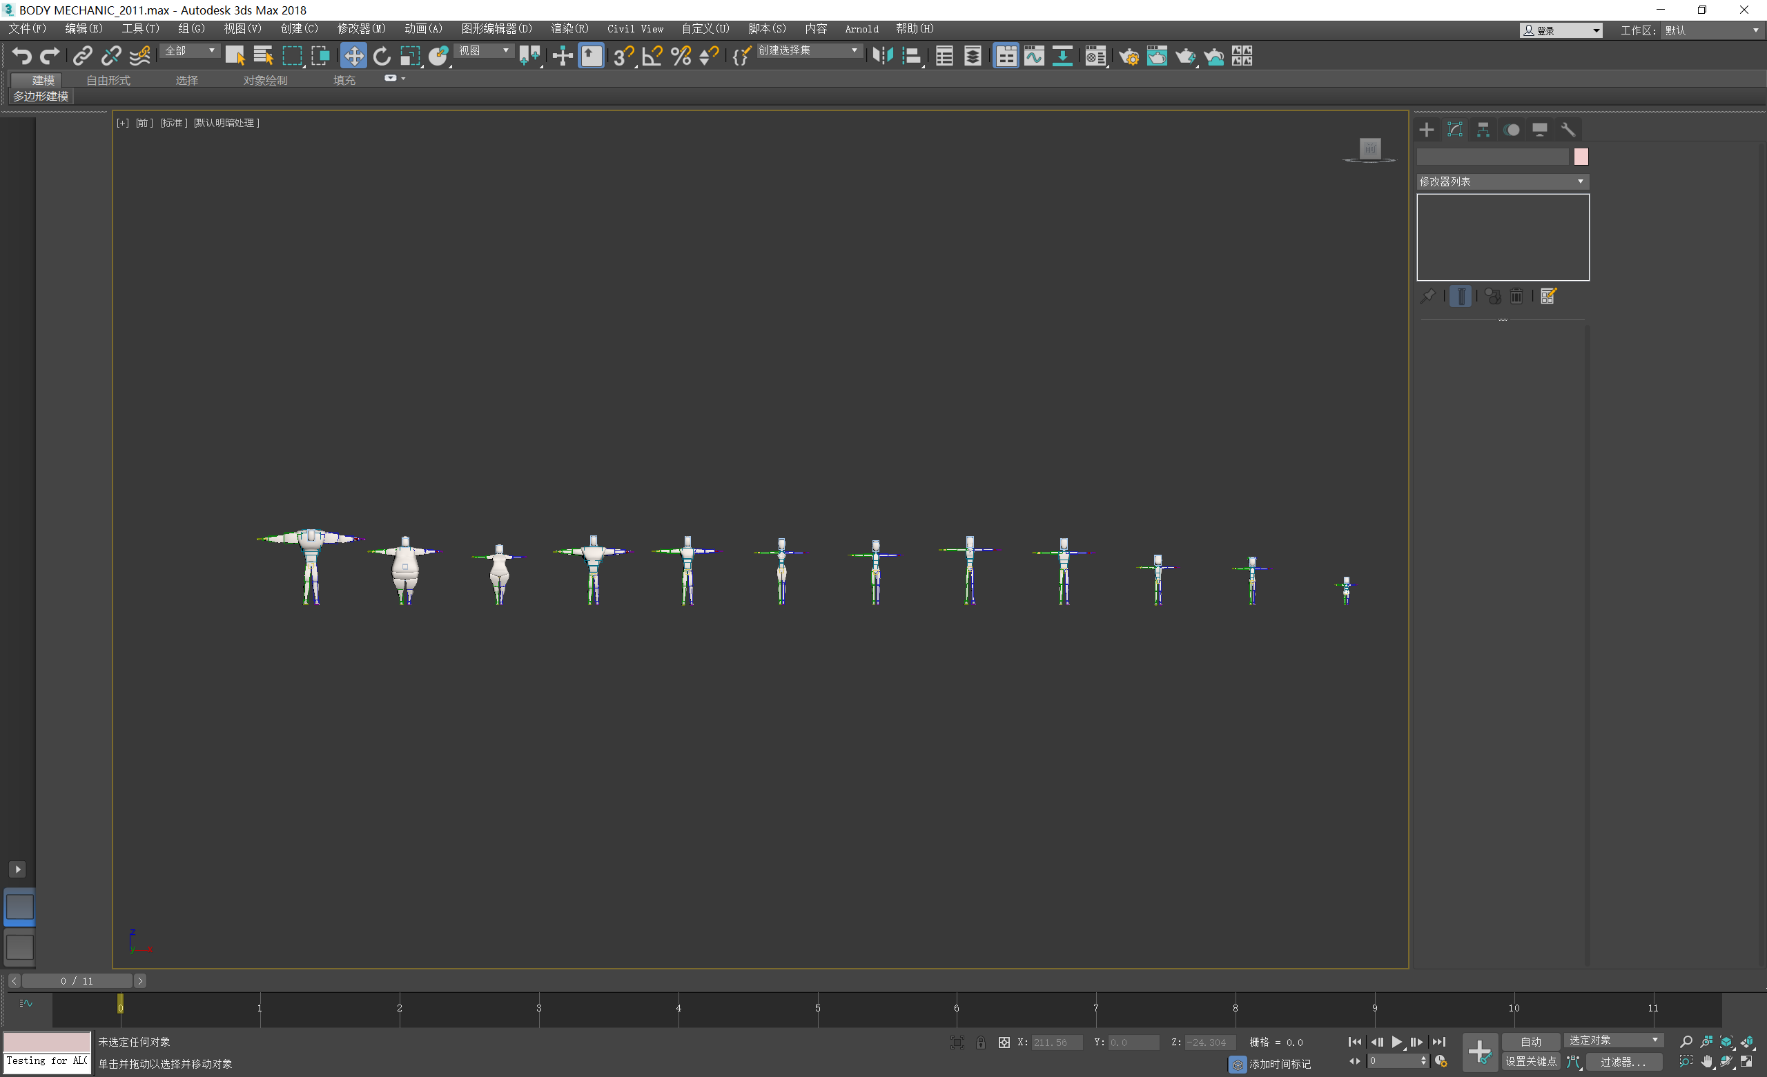Switch to the Freeform ribbon tab
Screen dimensions: 1767x1077
pos(108,80)
